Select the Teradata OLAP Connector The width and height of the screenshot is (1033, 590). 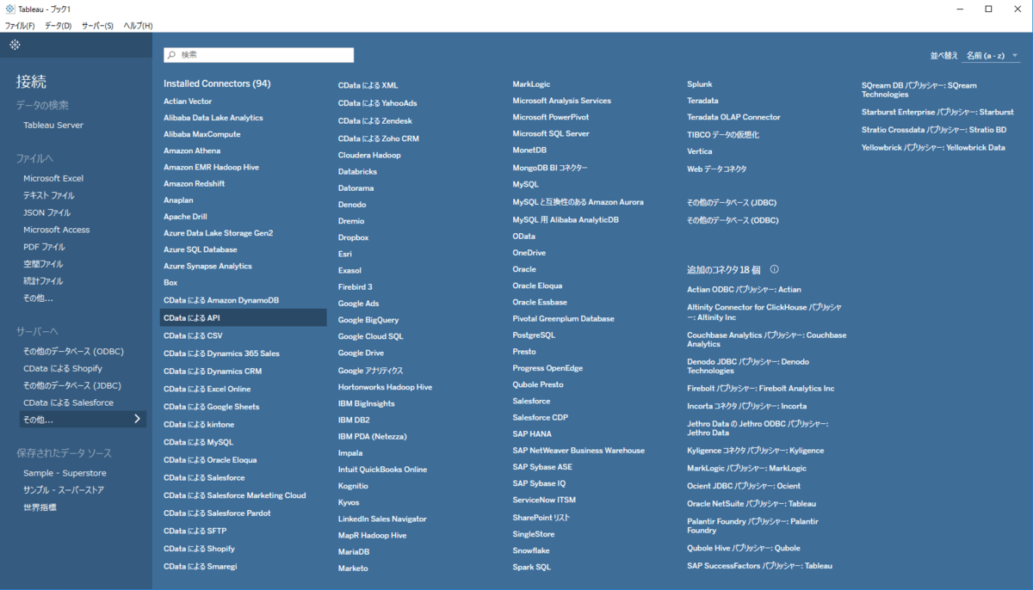click(733, 117)
